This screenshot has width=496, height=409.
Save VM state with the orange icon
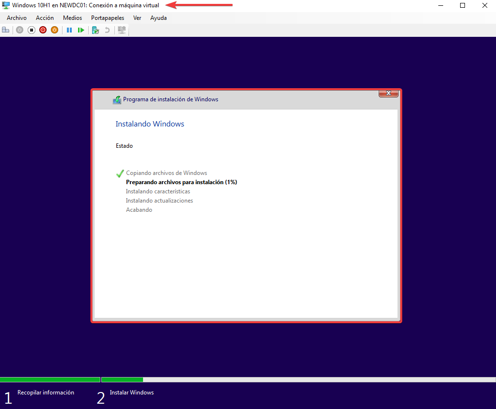(x=55, y=30)
